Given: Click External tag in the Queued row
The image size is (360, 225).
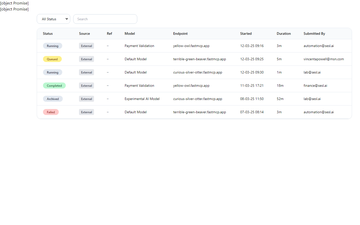Looking at the screenshot, I should coord(86,59).
